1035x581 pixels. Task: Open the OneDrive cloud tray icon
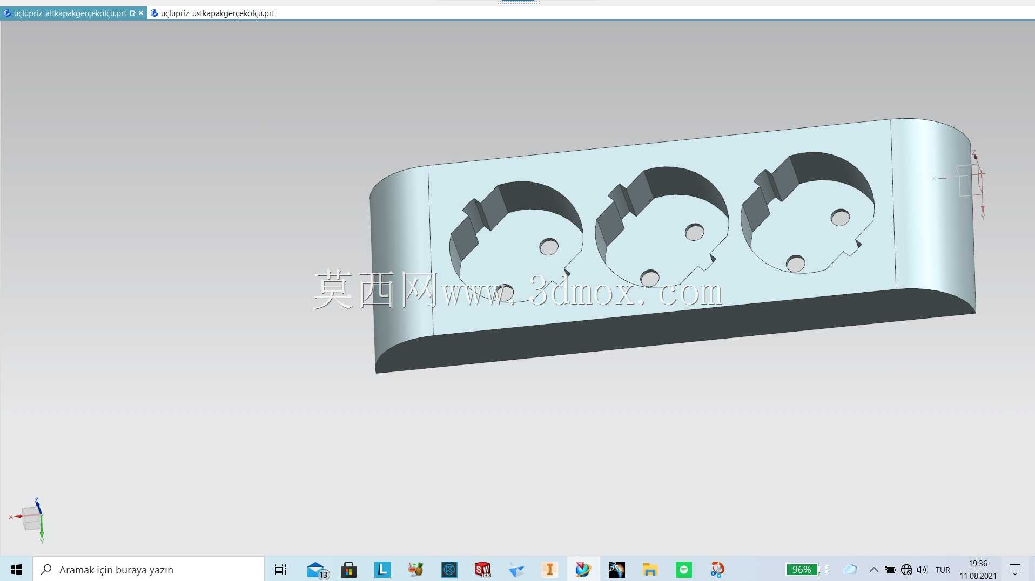850,569
